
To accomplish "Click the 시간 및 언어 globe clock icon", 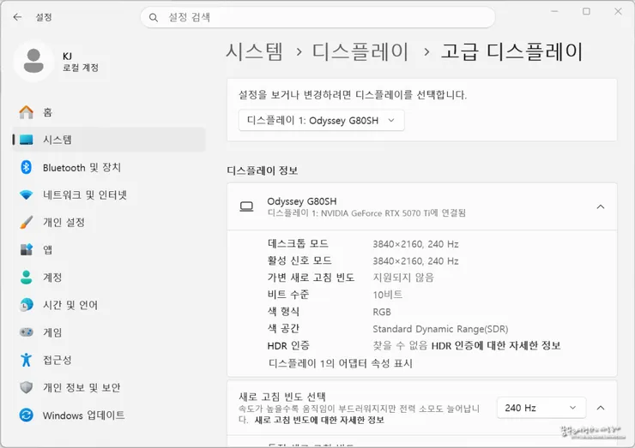I will pos(27,305).
